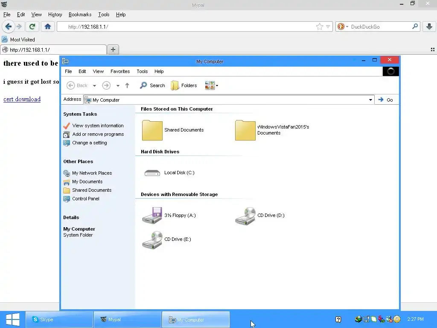Image resolution: width=437 pixels, height=328 pixels.
Task: Reload the page in Mypal
Action: click(x=32, y=26)
